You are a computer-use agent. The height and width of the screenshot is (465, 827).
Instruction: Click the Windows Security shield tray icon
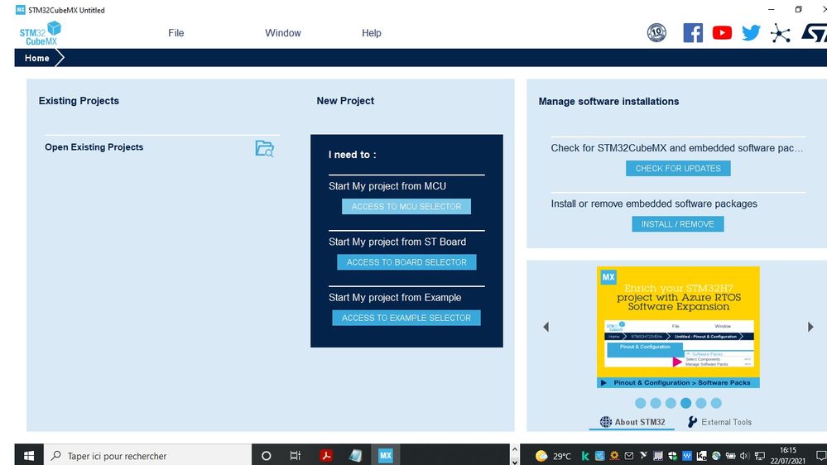pos(672,456)
